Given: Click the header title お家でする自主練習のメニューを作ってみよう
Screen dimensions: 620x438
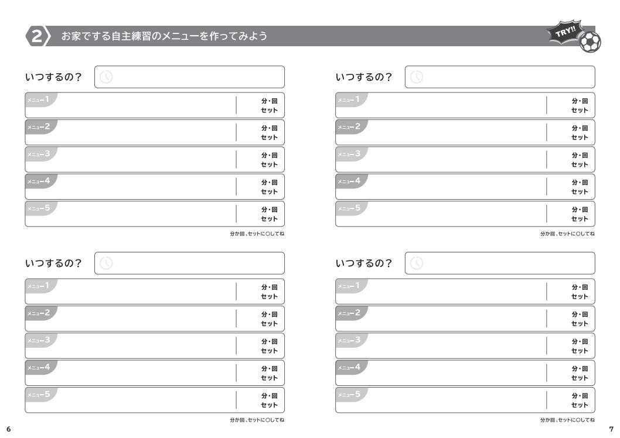Looking at the screenshot, I should (x=164, y=36).
